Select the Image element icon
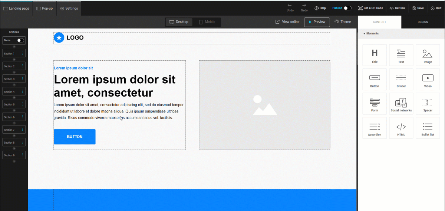The height and width of the screenshot is (211, 445). (x=428, y=55)
